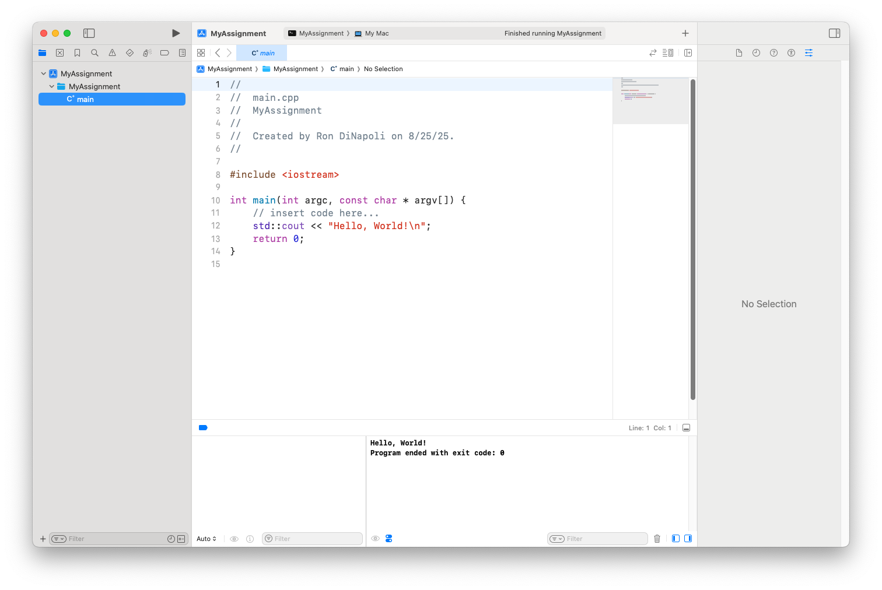The image size is (882, 590).
Task: Toggle the variables view pane
Action: [675, 539]
